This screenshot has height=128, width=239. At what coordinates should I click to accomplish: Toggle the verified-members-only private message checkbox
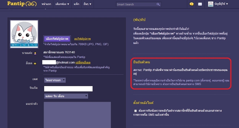pos(135,111)
